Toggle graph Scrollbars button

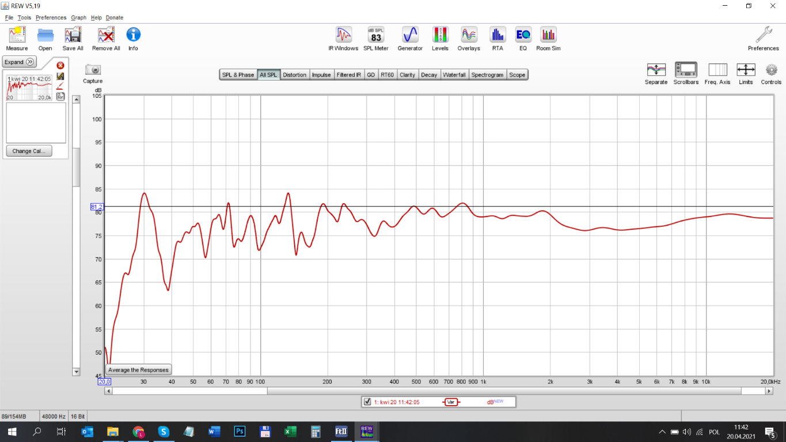(x=686, y=70)
